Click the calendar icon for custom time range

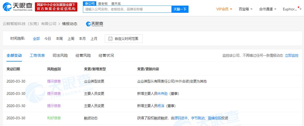[110, 39]
